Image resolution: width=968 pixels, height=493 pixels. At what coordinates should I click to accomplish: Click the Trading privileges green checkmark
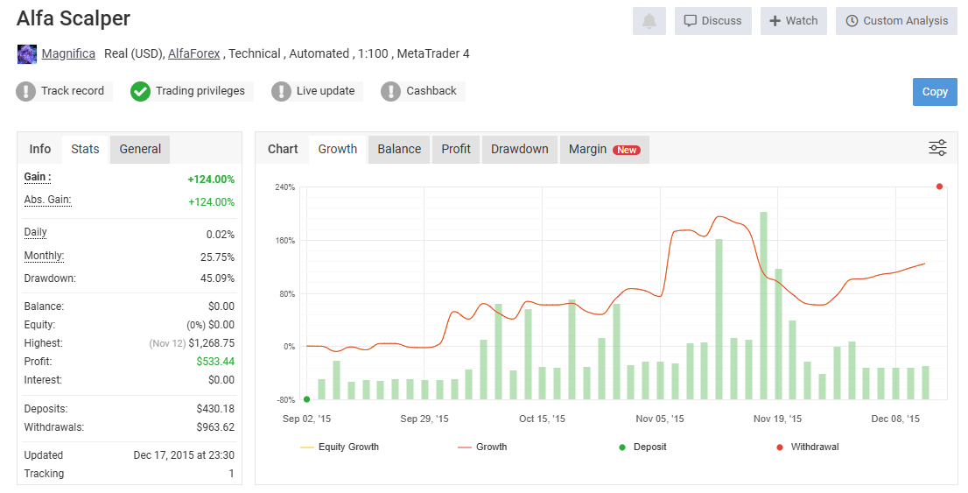140,91
